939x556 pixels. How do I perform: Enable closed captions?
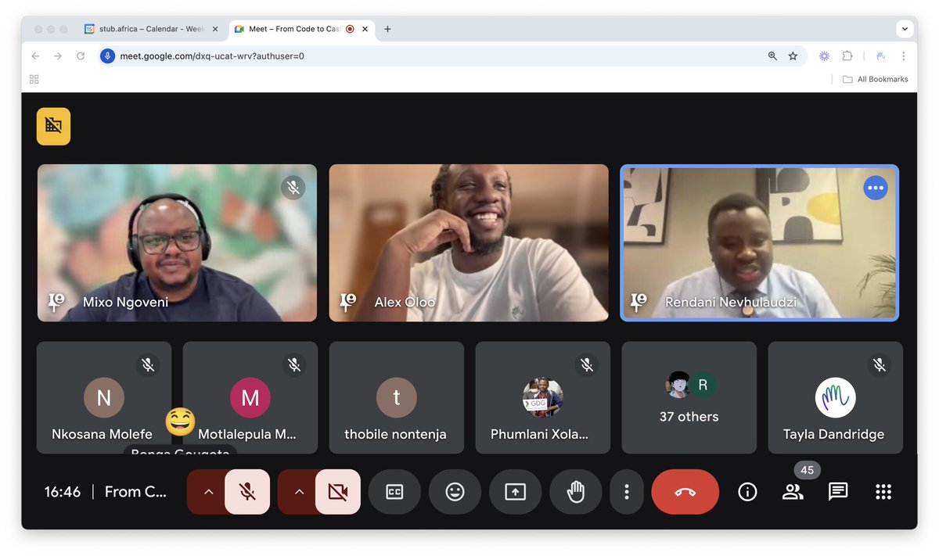(x=394, y=491)
